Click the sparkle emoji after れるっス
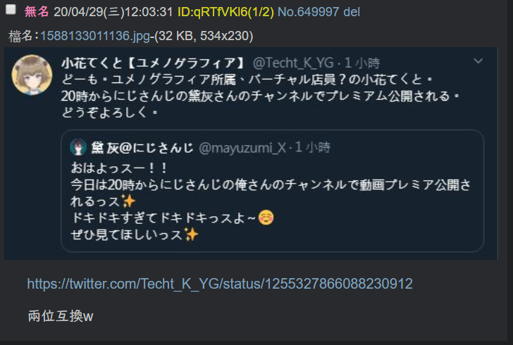Screen dimensions: 513x345 (x=128, y=201)
